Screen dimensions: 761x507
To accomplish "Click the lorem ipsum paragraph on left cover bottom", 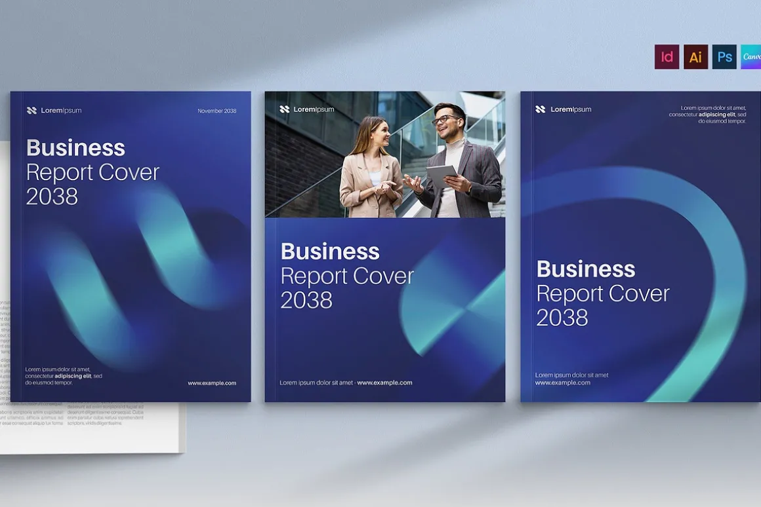I will 64,375.
